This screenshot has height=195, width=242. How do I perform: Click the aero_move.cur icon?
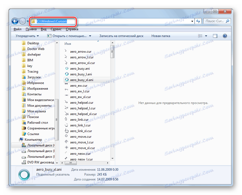pyautogui.click(x=66, y=136)
